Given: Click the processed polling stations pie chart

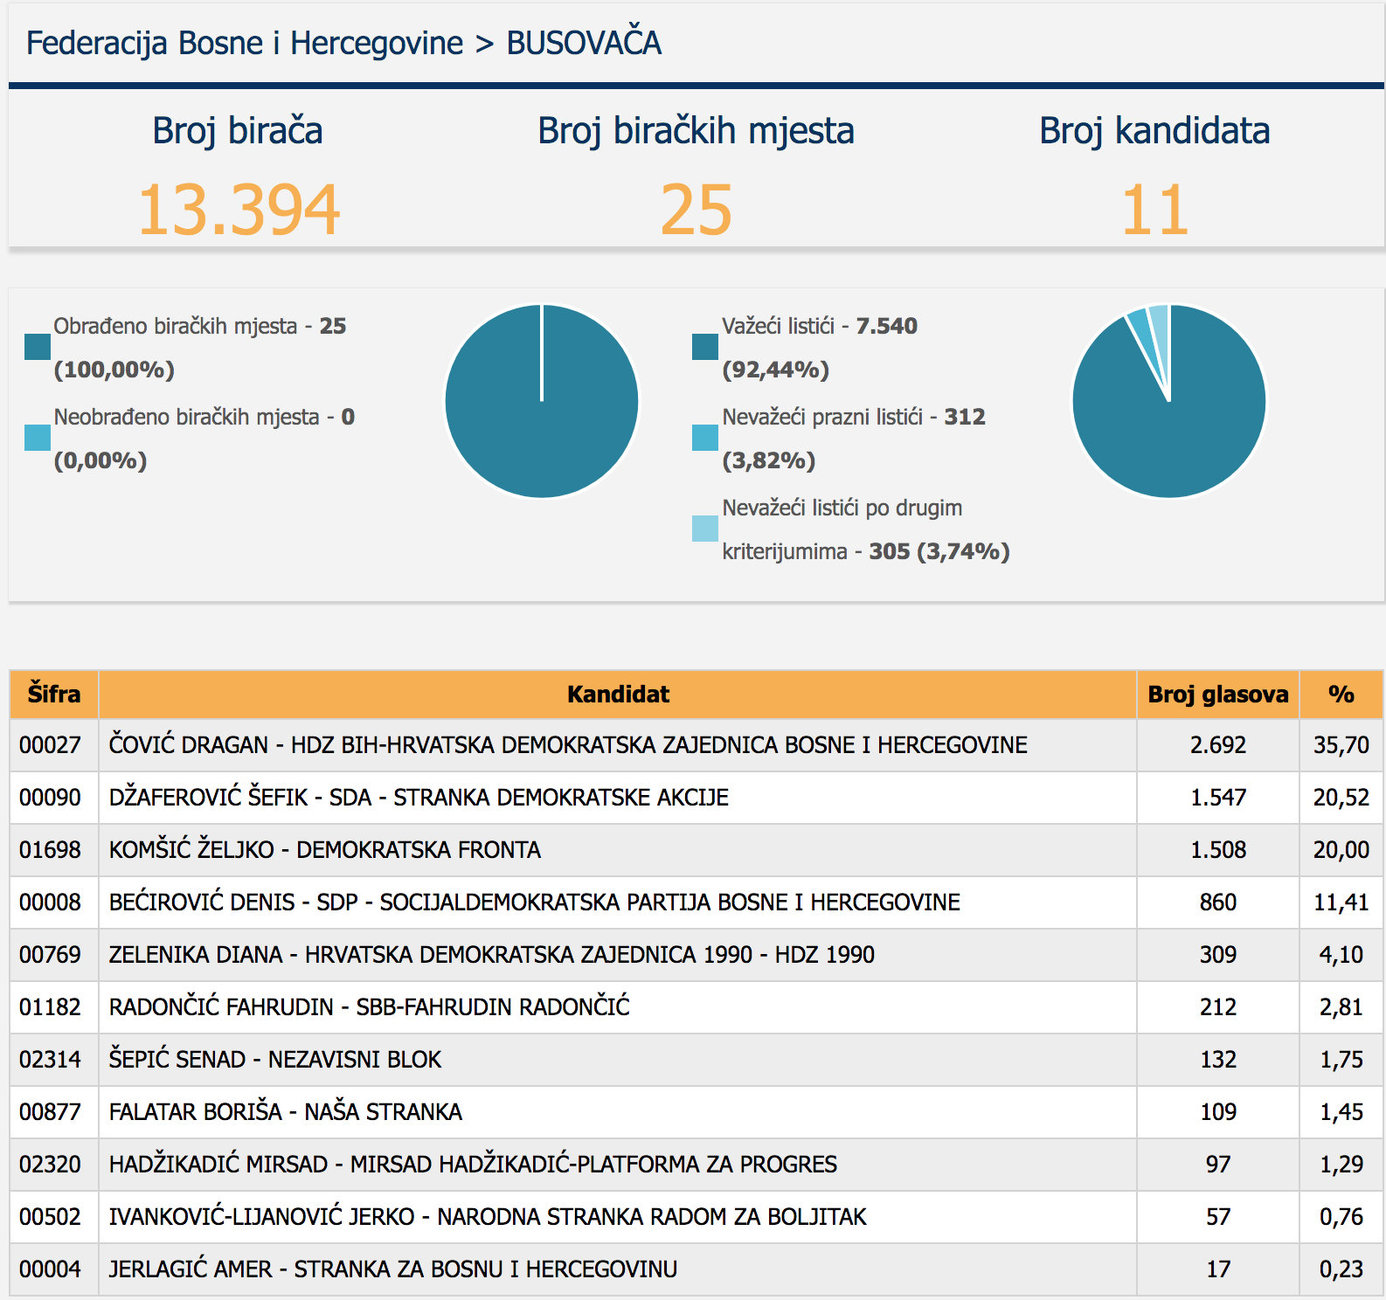Looking at the screenshot, I should [x=542, y=401].
